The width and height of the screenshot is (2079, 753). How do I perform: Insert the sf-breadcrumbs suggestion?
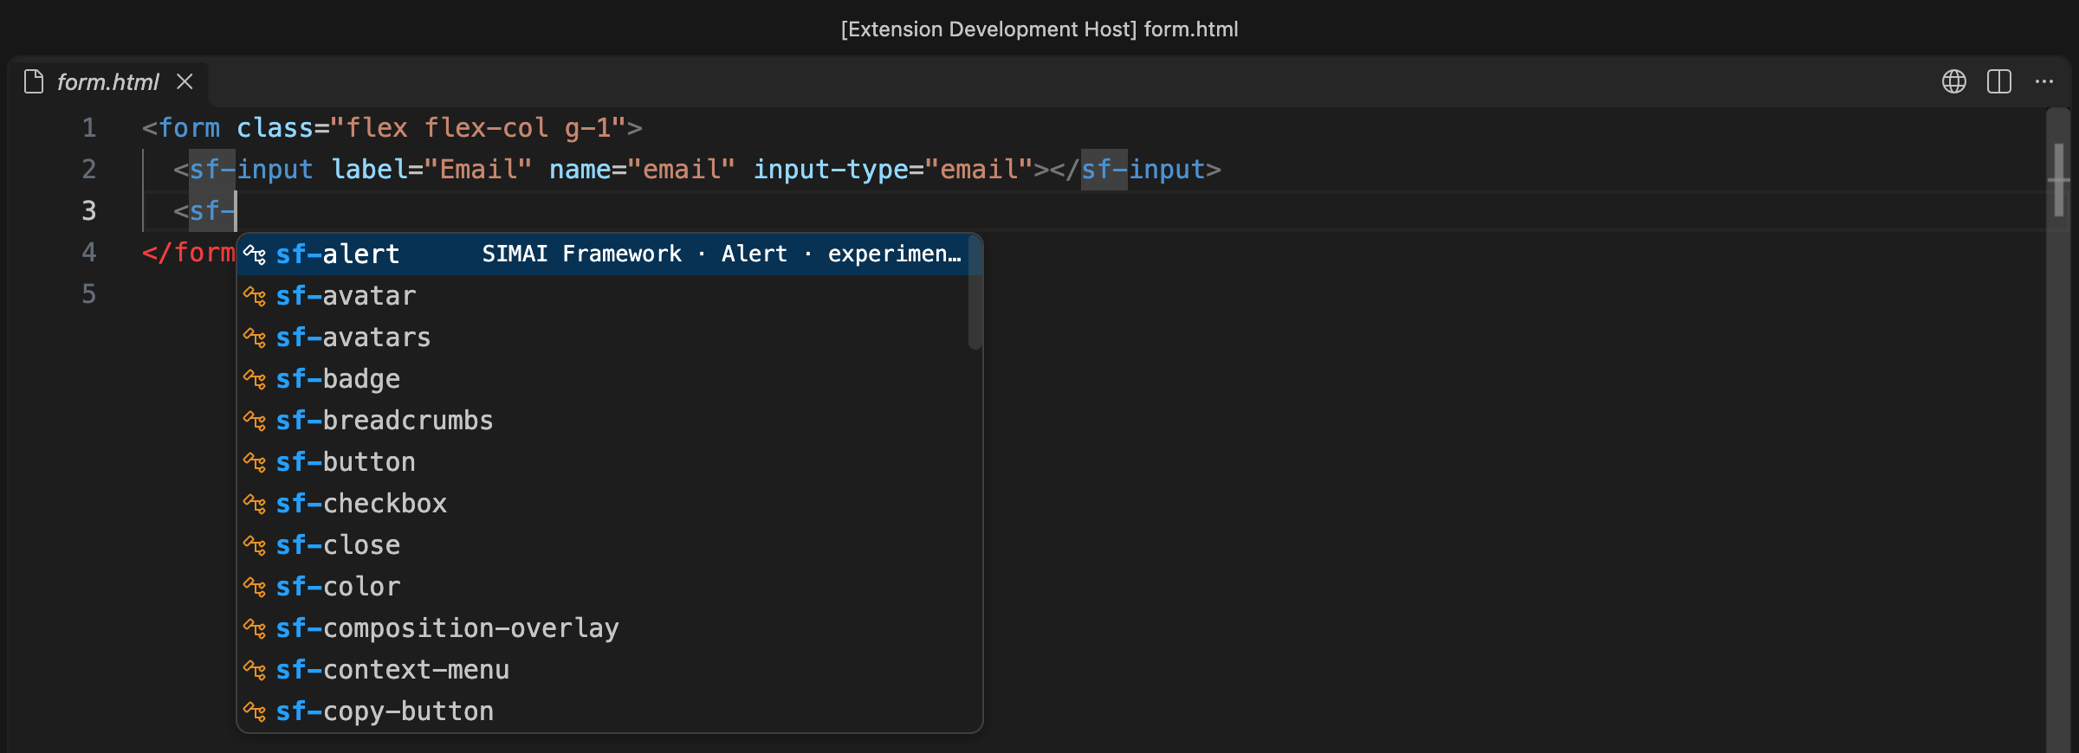(610, 421)
